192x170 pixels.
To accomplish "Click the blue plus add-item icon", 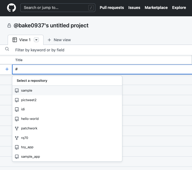I will (7, 69).
